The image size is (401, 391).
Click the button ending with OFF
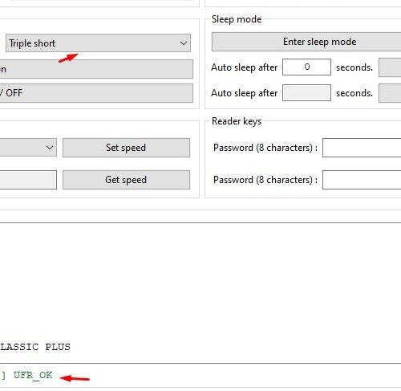[96, 93]
